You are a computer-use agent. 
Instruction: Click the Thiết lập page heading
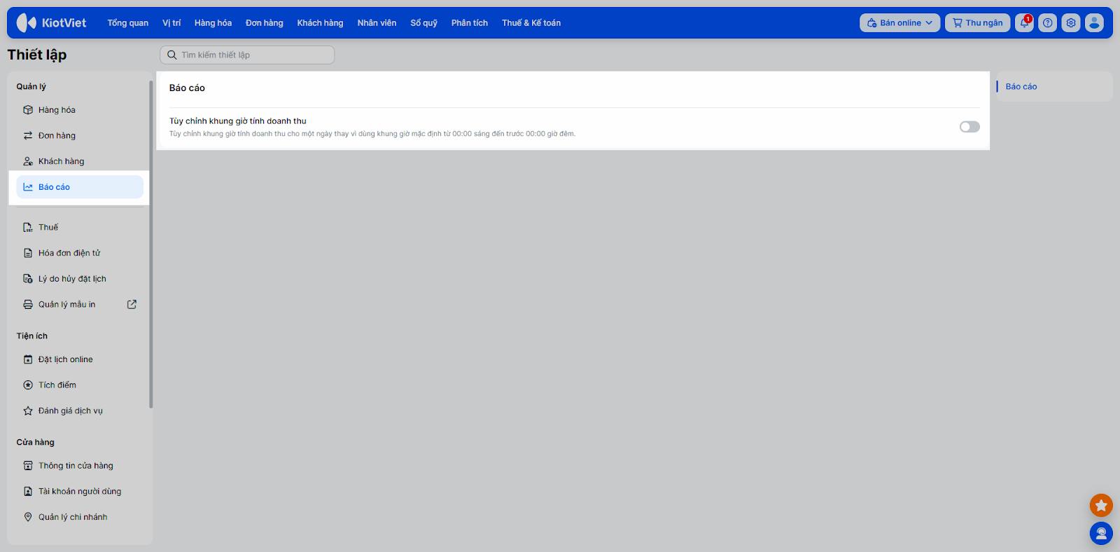tap(37, 55)
